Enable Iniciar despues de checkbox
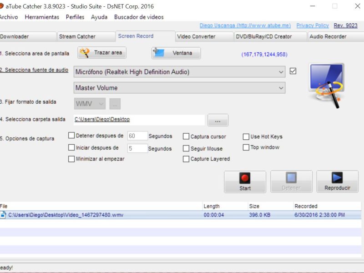The image size is (364, 273). [71, 147]
